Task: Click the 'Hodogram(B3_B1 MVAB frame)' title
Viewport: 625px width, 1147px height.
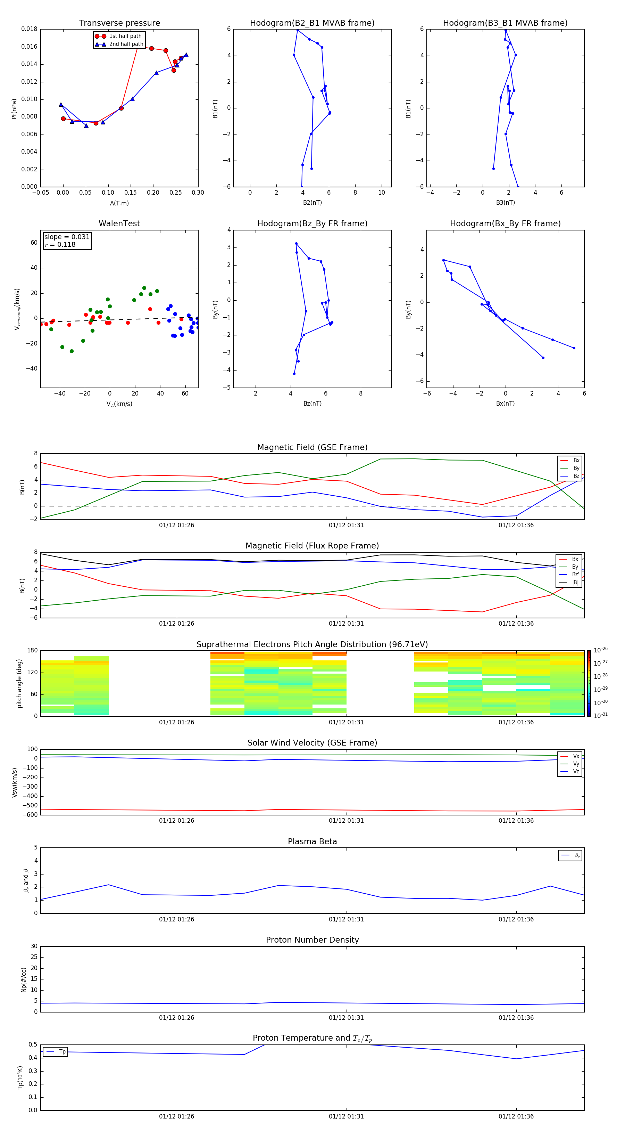Action: coord(505,23)
